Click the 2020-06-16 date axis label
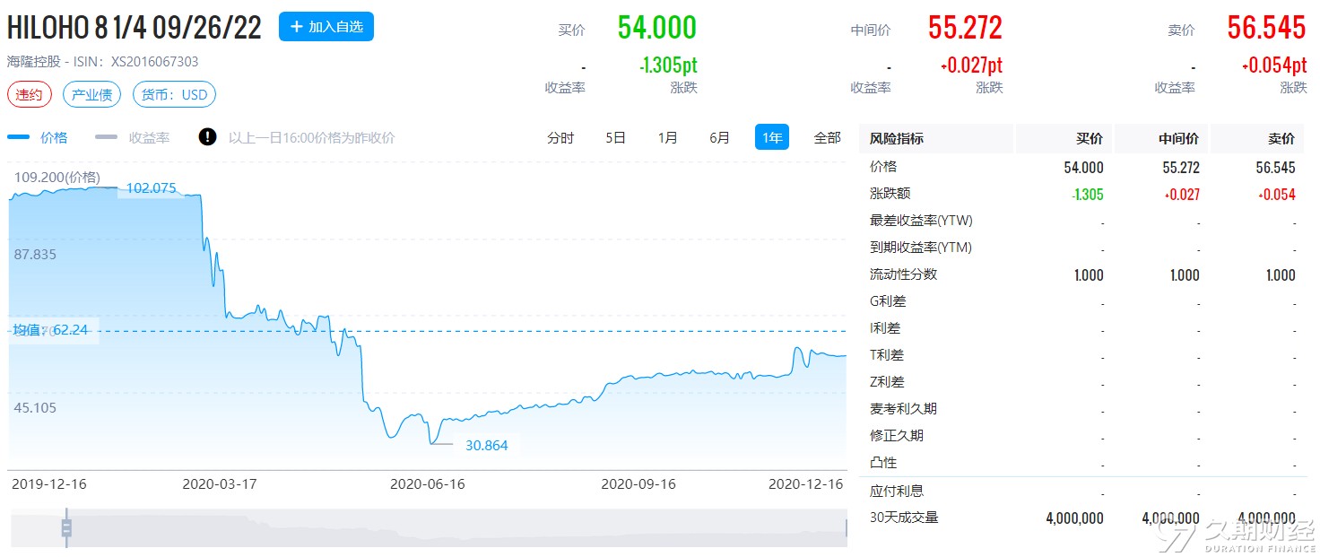Viewport: 1320px width, 557px height. tap(427, 483)
